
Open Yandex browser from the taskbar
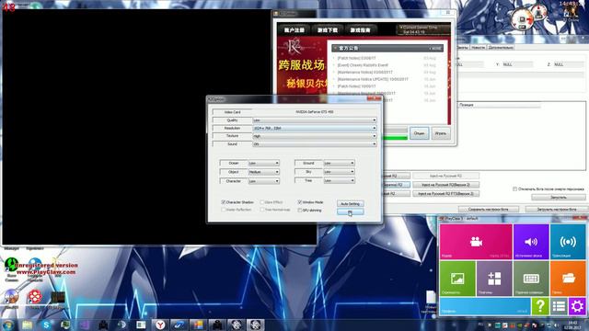pos(160,325)
